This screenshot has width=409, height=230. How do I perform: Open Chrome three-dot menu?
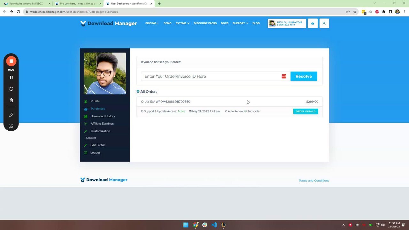404,12
